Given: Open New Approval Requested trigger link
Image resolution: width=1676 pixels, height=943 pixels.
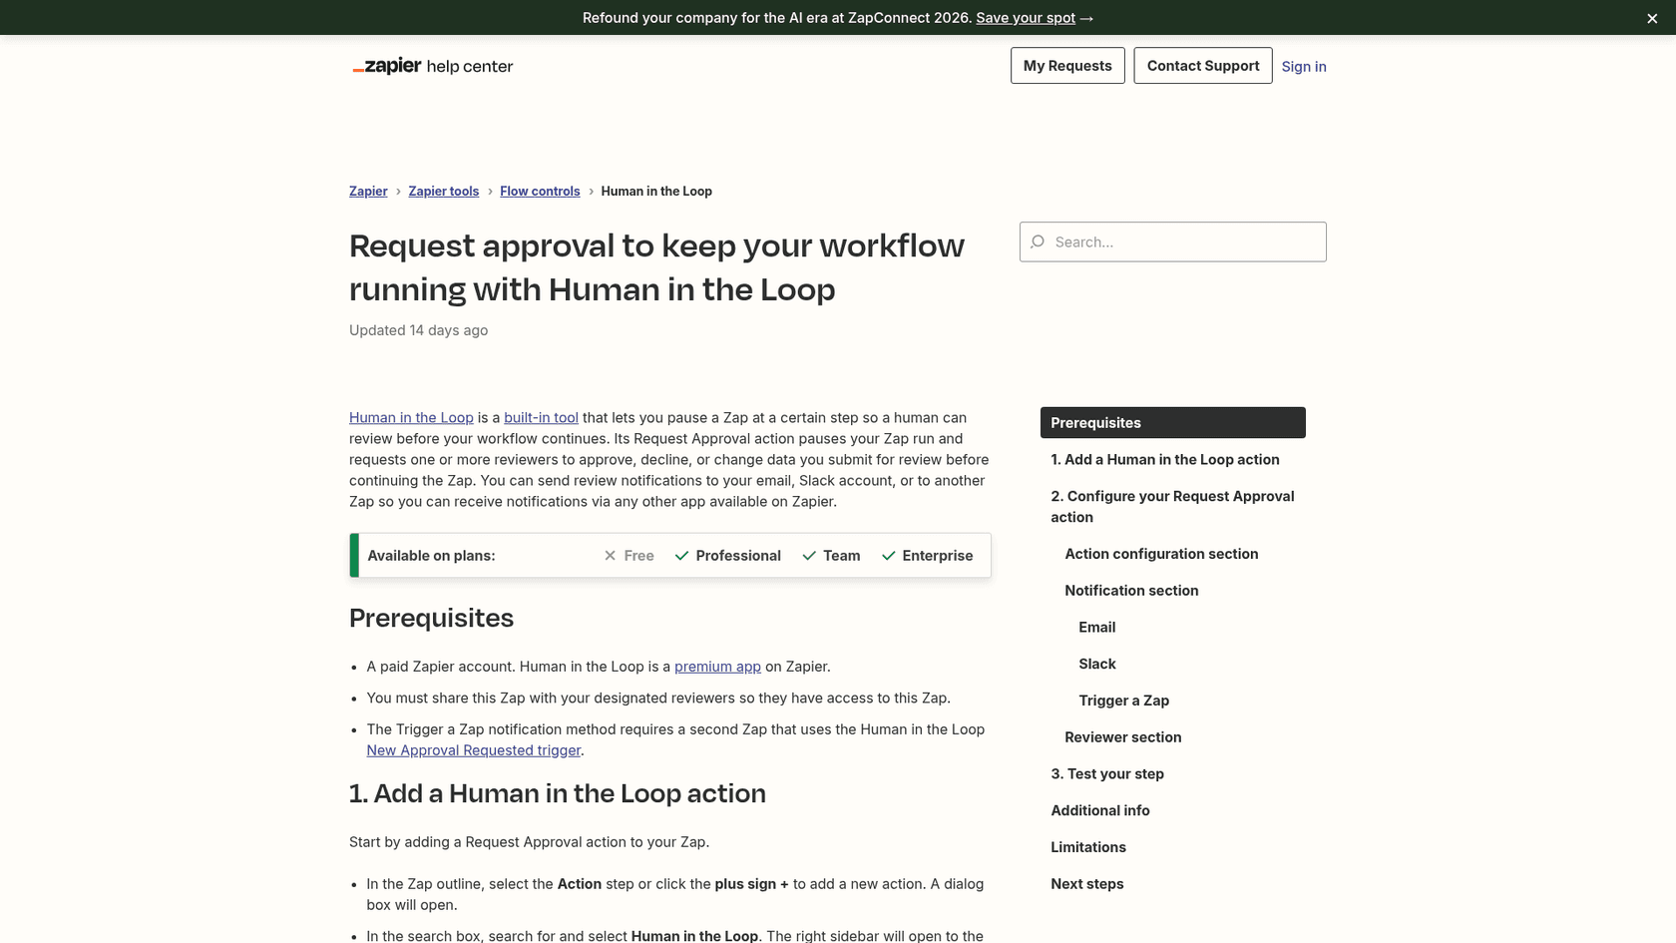Looking at the screenshot, I should [474, 749].
